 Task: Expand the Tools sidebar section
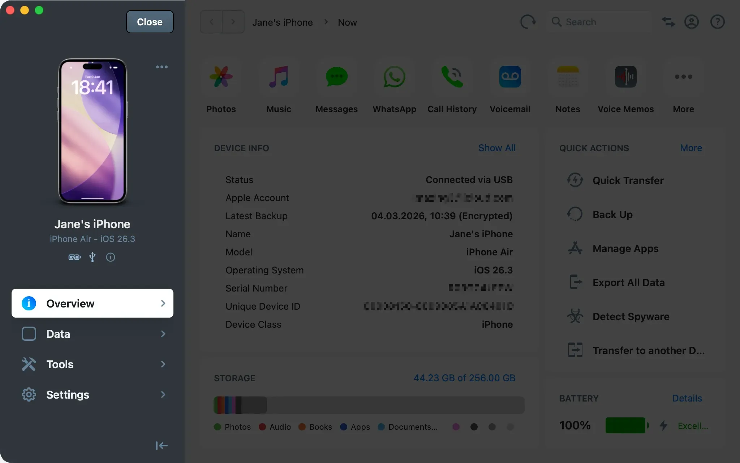click(x=92, y=364)
